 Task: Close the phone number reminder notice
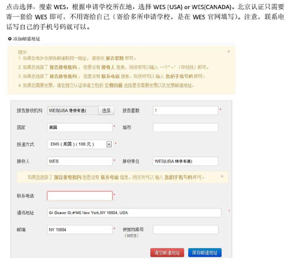point(222,176)
